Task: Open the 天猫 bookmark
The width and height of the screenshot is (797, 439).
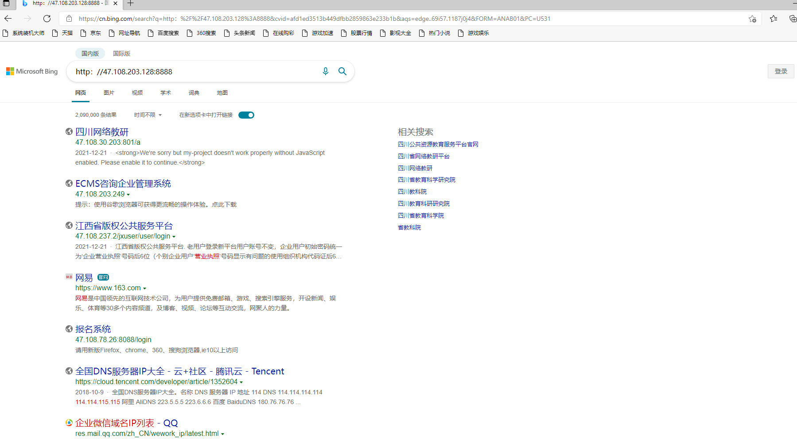Action: pos(62,33)
